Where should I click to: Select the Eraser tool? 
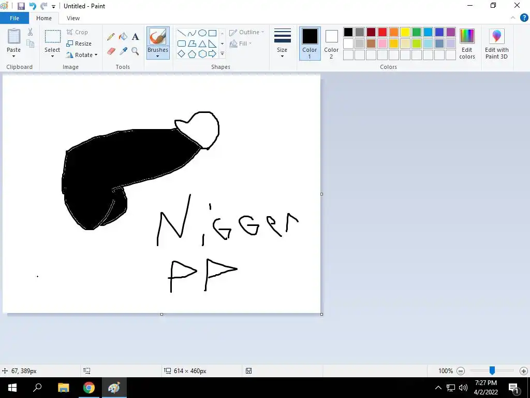pos(111,51)
